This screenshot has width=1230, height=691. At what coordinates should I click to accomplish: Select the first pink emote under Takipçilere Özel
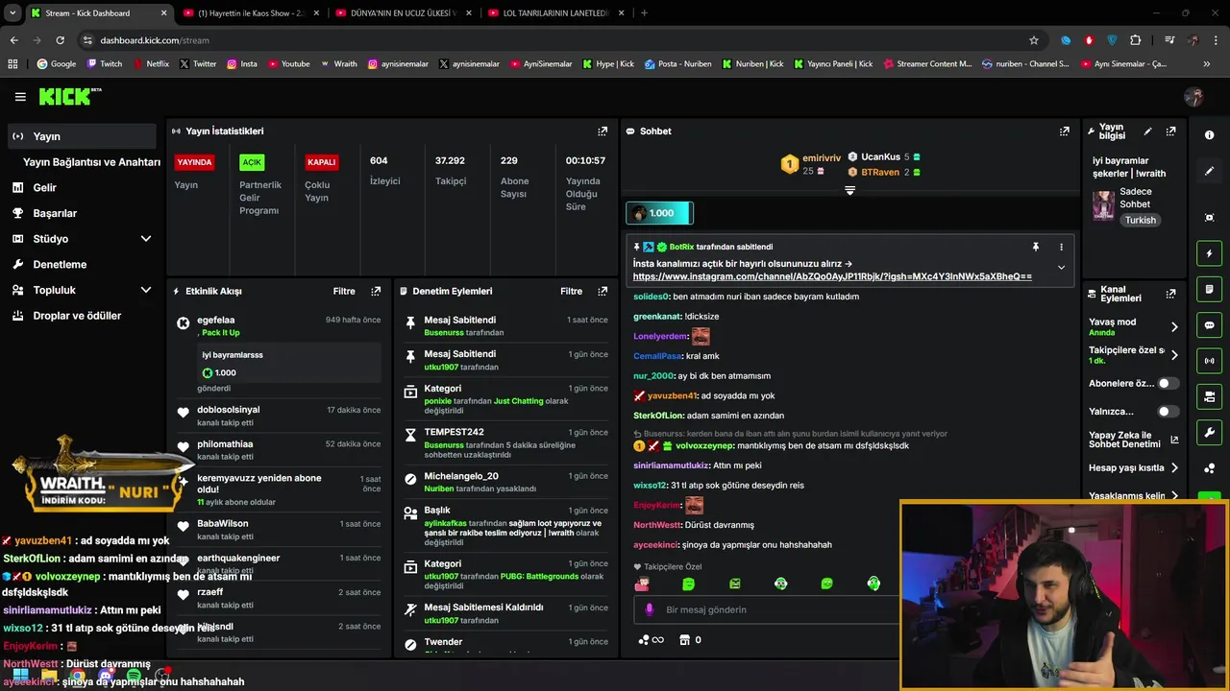(642, 584)
